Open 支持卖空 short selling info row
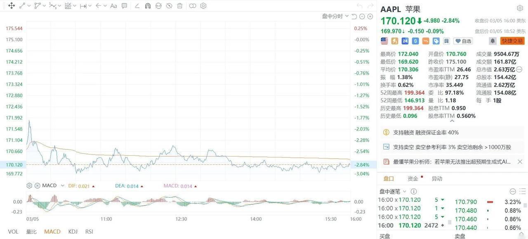Screen dimensions: 528x239 pyautogui.click(x=453, y=147)
